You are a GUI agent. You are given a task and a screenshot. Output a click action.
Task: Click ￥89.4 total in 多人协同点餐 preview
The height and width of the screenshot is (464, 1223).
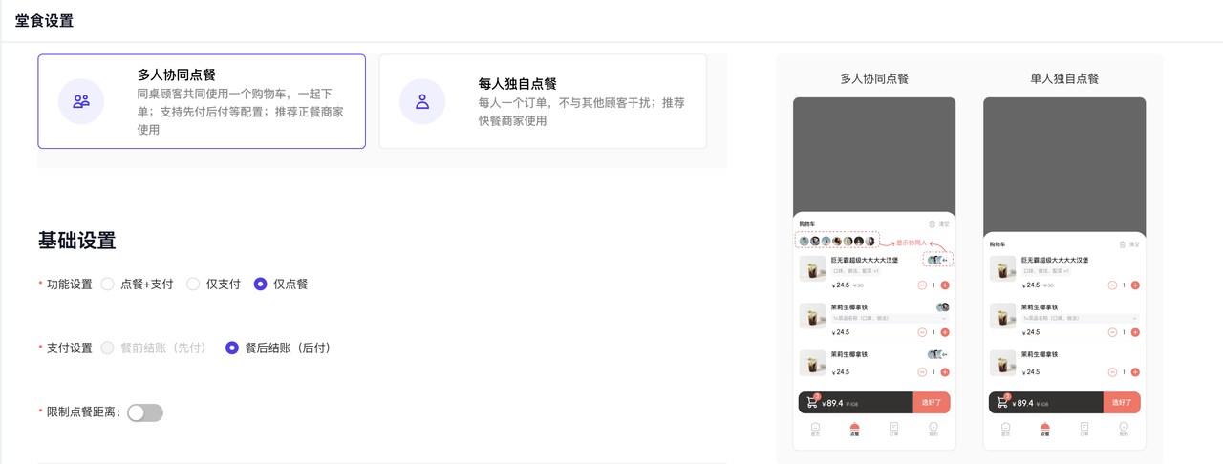(x=832, y=403)
